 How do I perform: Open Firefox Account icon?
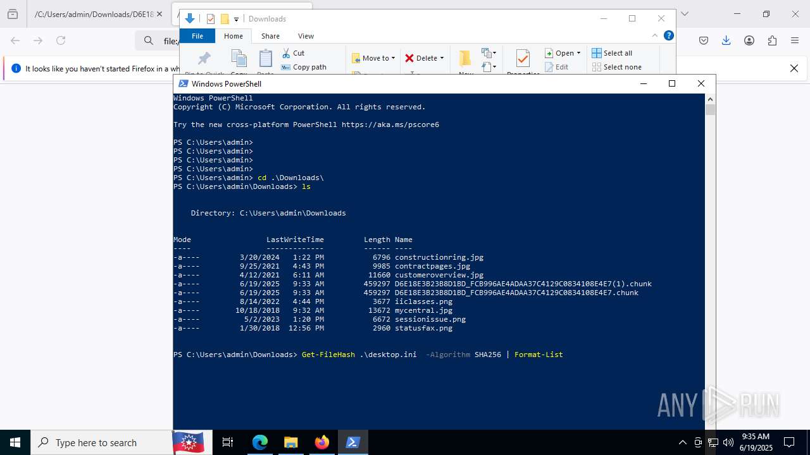coord(749,40)
